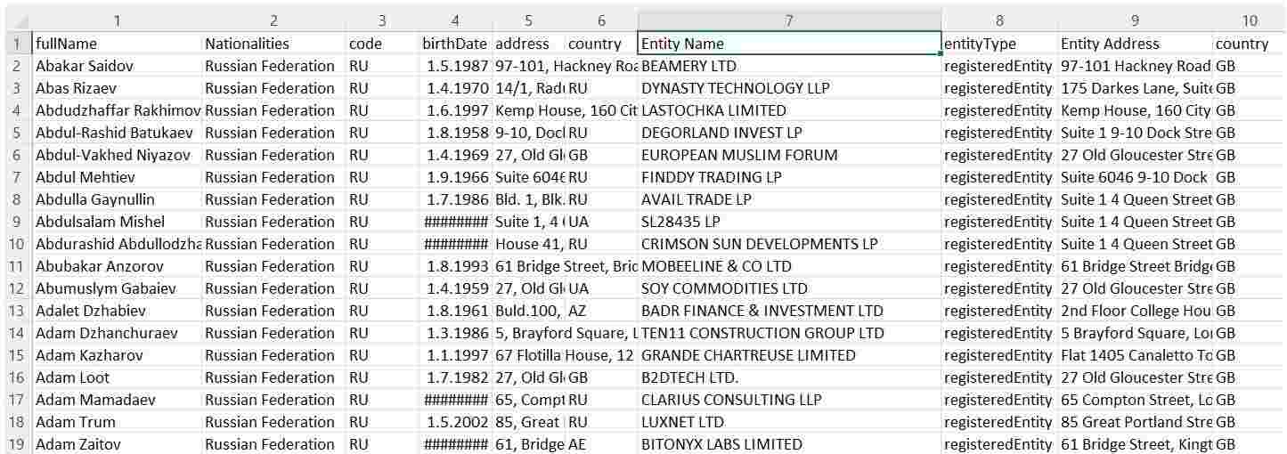
Task: Click address cell 61 Bridge Street in column 5
Action: [566, 266]
